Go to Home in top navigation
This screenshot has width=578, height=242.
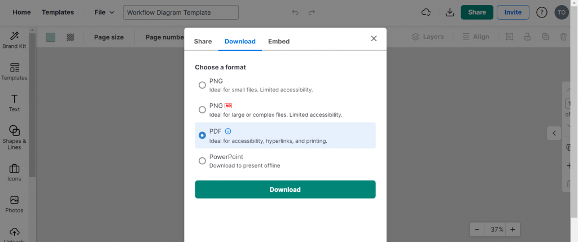click(22, 12)
